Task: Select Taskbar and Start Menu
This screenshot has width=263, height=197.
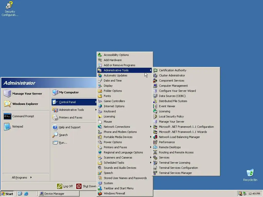Action: tap(125, 188)
